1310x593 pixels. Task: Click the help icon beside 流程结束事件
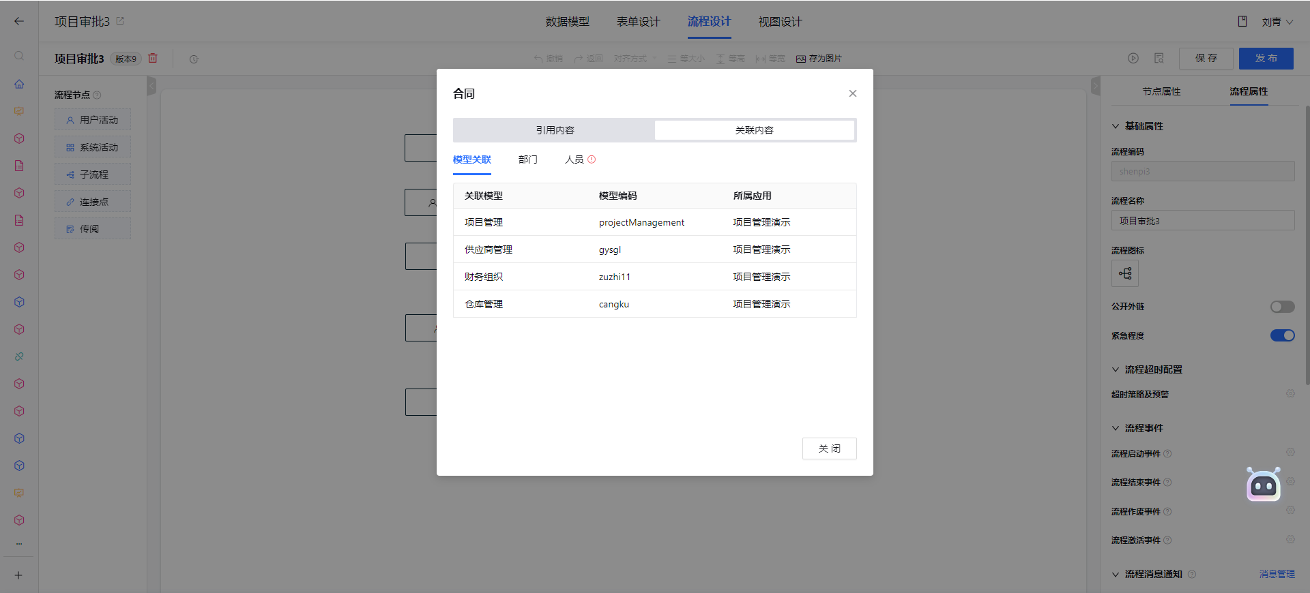pyautogui.click(x=1167, y=483)
